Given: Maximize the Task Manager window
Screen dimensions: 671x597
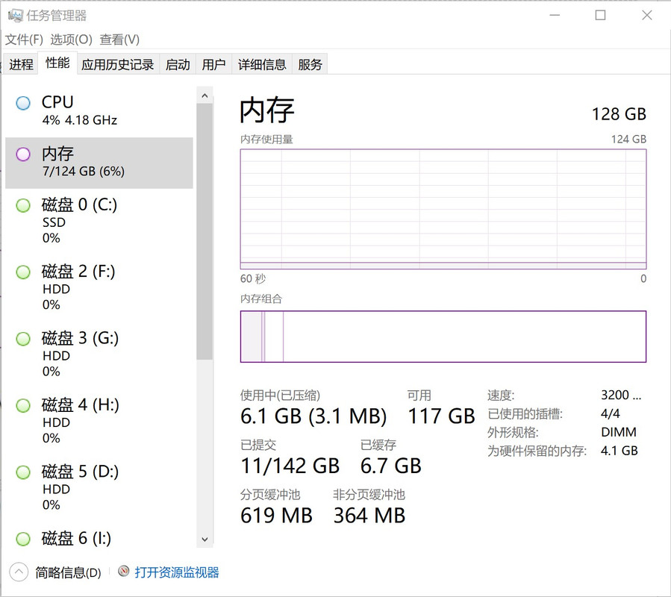Looking at the screenshot, I should tap(600, 16).
